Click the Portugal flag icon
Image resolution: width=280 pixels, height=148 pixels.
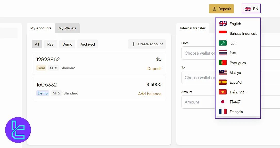pyautogui.click(x=223, y=63)
